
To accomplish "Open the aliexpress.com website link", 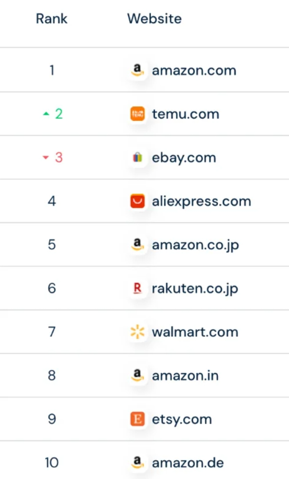I will tap(201, 201).
